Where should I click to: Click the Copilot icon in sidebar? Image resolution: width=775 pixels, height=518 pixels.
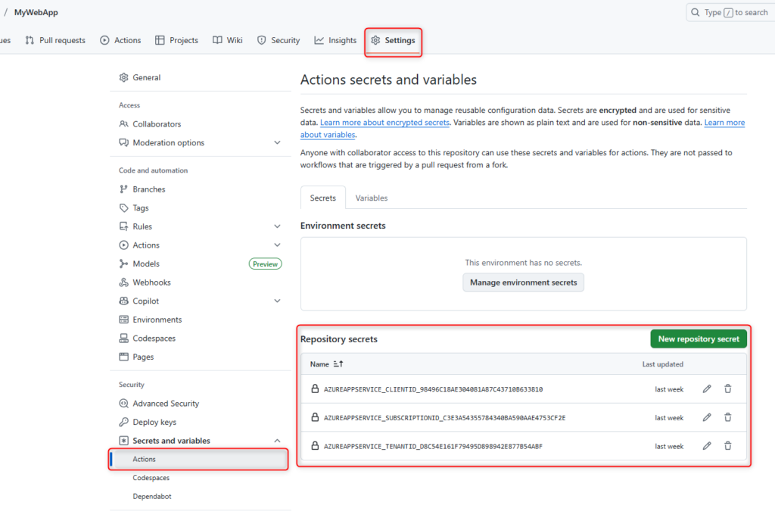(x=123, y=301)
